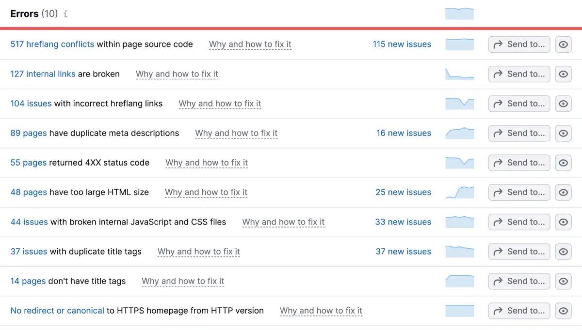View 33 new issues for broken JS and CSS
The width and height of the screenshot is (582, 330).
[x=403, y=222]
